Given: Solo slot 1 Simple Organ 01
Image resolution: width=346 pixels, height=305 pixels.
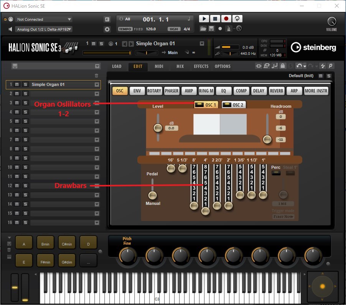Looking at the screenshot, I should [x=25, y=84].
